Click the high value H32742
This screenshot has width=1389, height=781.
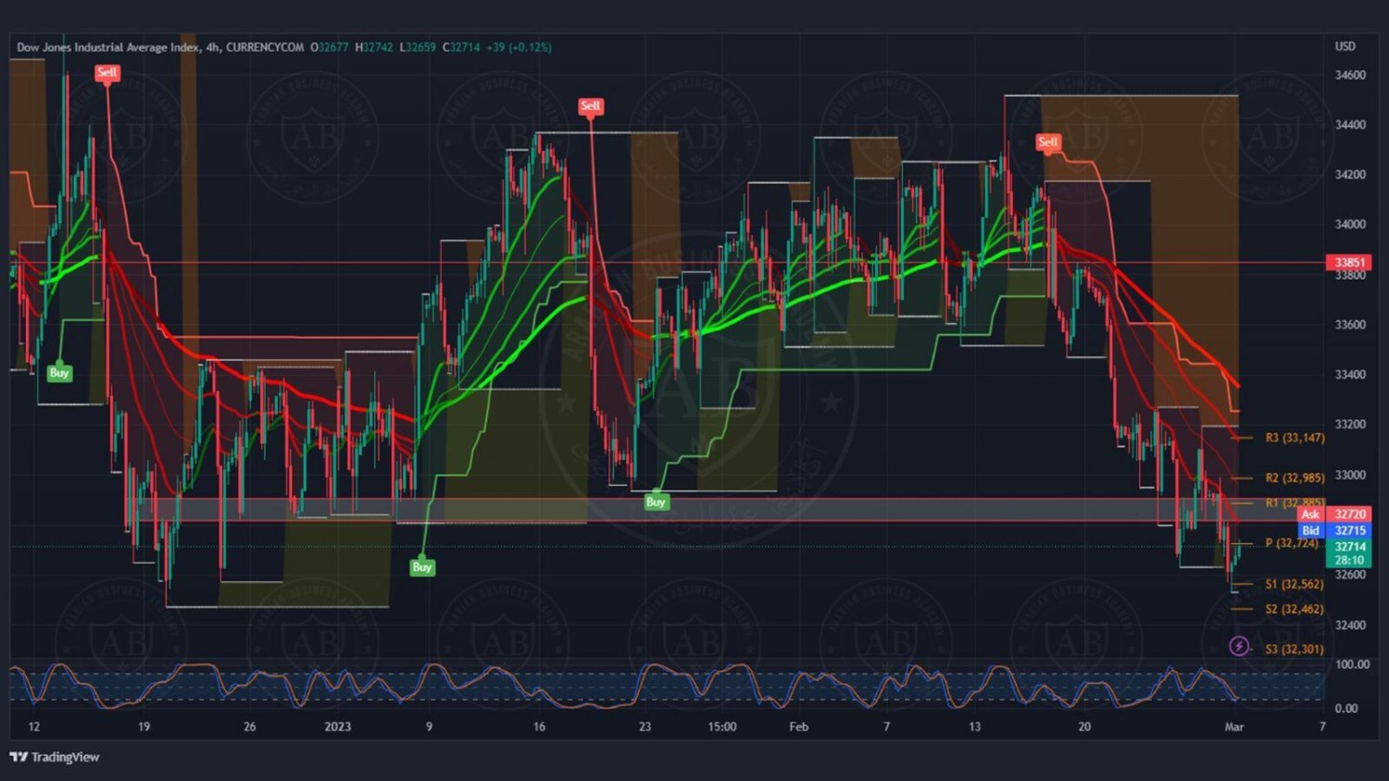[x=374, y=47]
